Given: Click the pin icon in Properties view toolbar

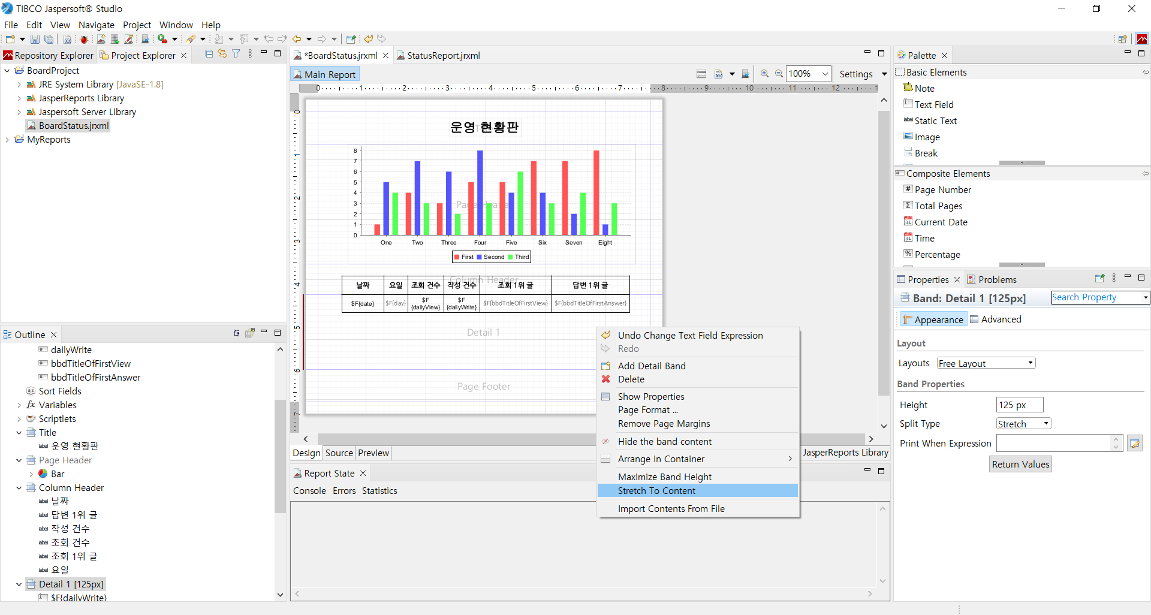Looking at the screenshot, I should click(1099, 279).
